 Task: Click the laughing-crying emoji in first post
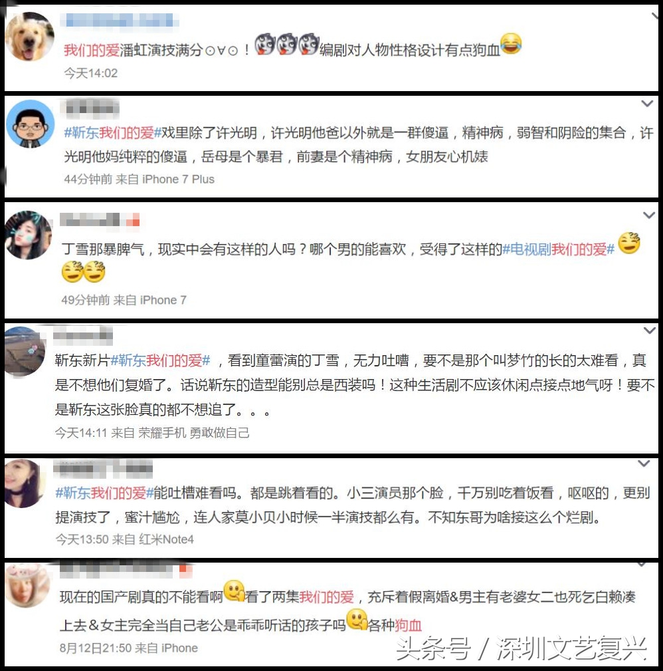(511, 44)
